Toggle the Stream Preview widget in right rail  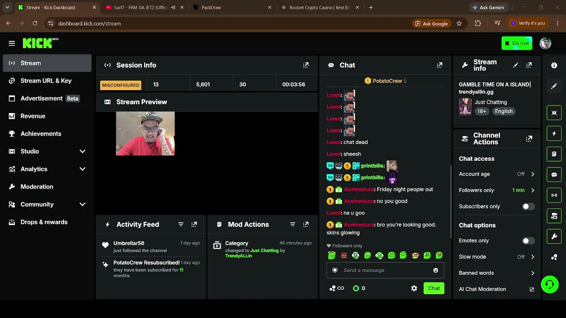(x=554, y=113)
